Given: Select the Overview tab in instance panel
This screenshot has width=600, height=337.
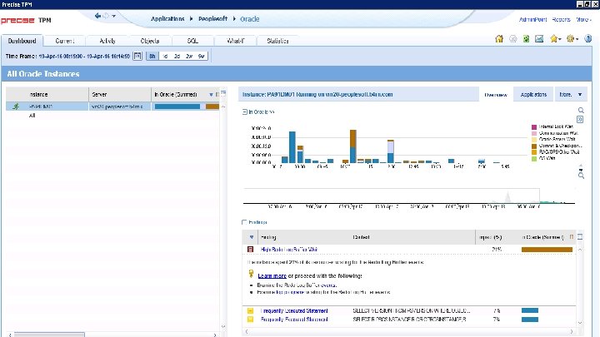Looking at the screenshot, I should 496,95.
